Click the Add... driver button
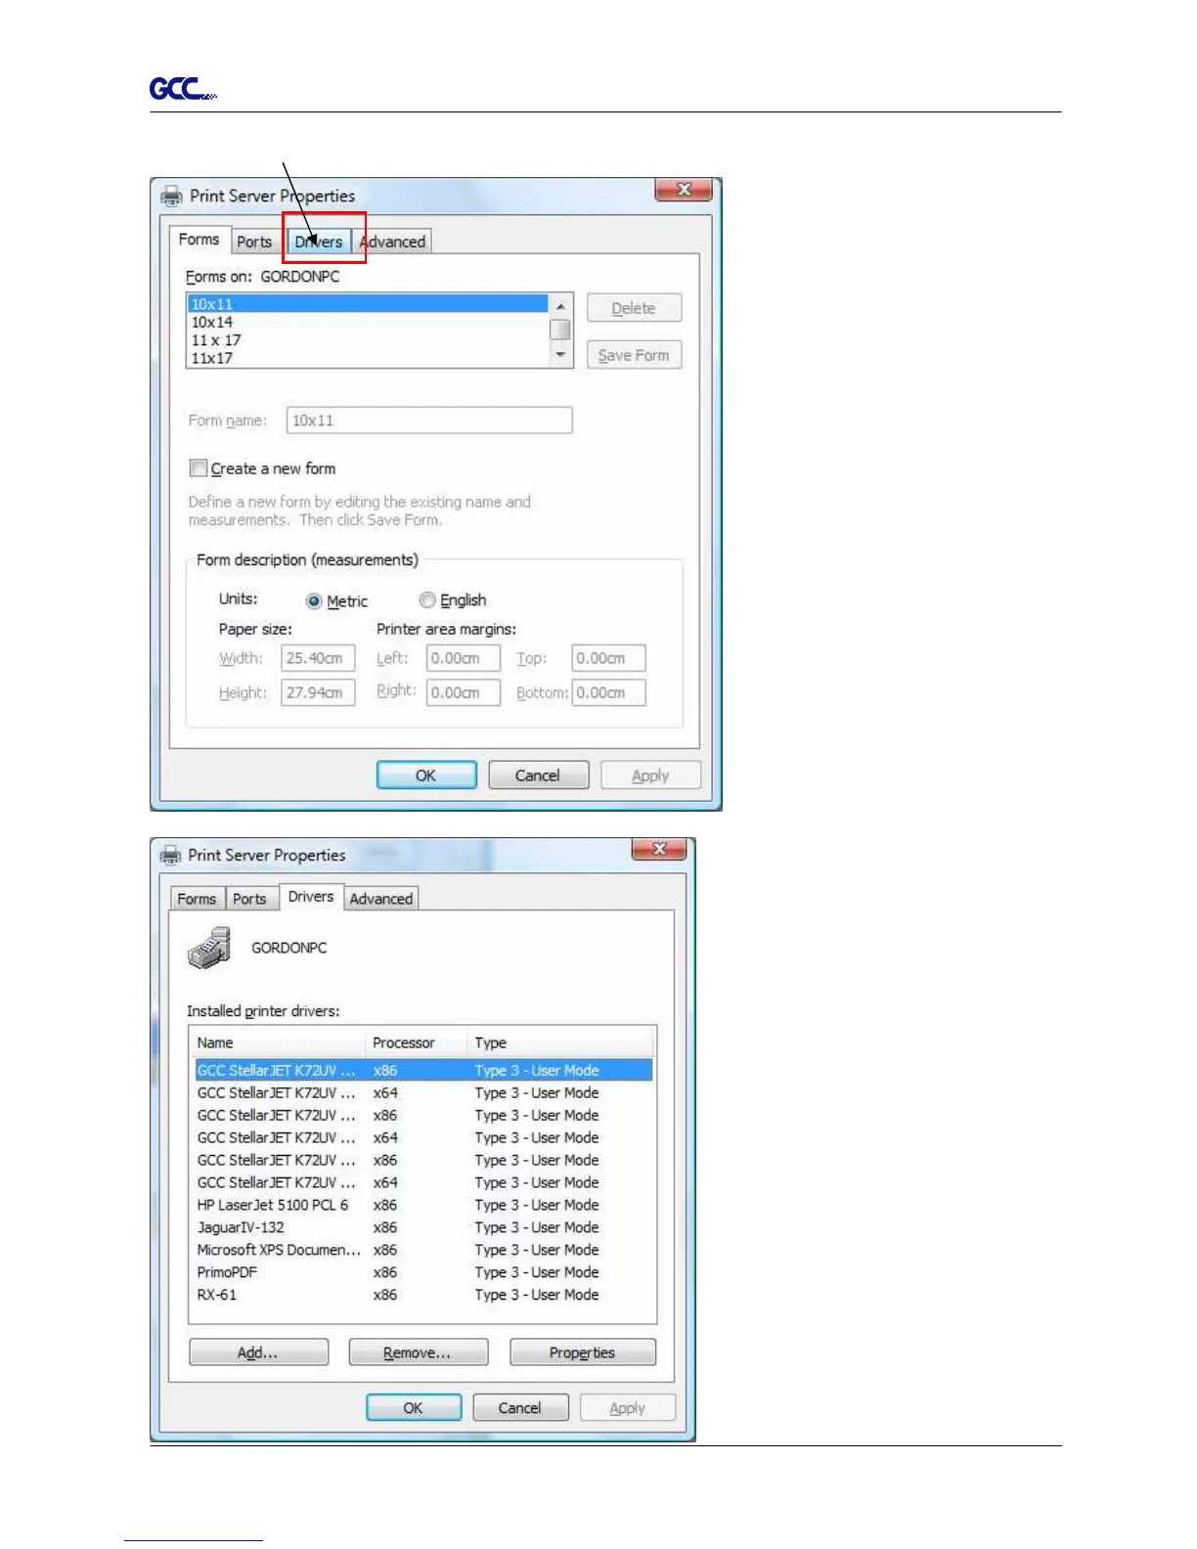 [x=258, y=1352]
